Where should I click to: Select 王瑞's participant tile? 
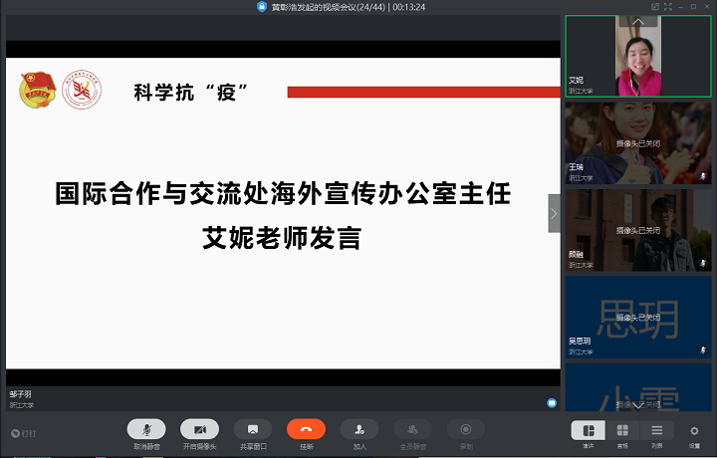637,142
